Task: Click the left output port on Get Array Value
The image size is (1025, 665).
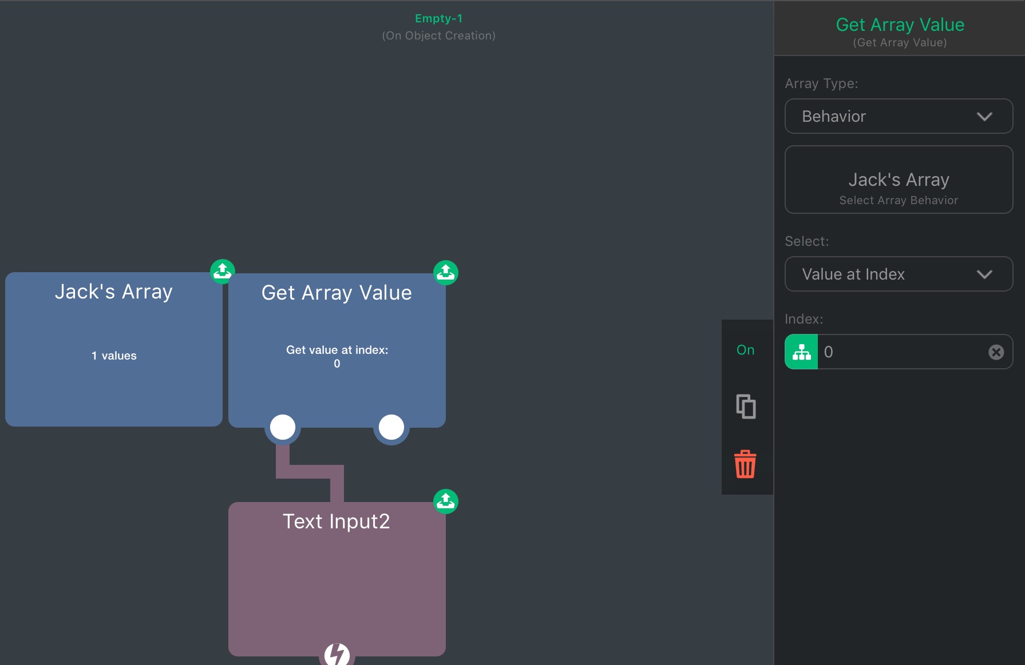Action: tap(283, 427)
